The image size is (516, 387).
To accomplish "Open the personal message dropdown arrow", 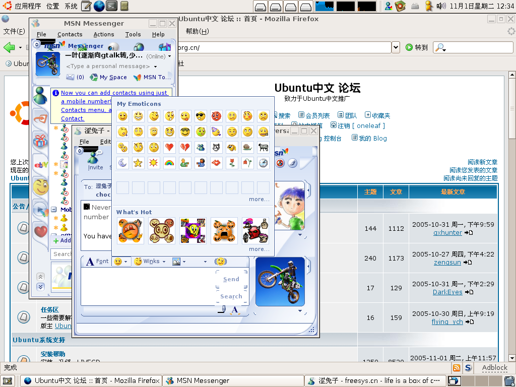I will pos(155,67).
